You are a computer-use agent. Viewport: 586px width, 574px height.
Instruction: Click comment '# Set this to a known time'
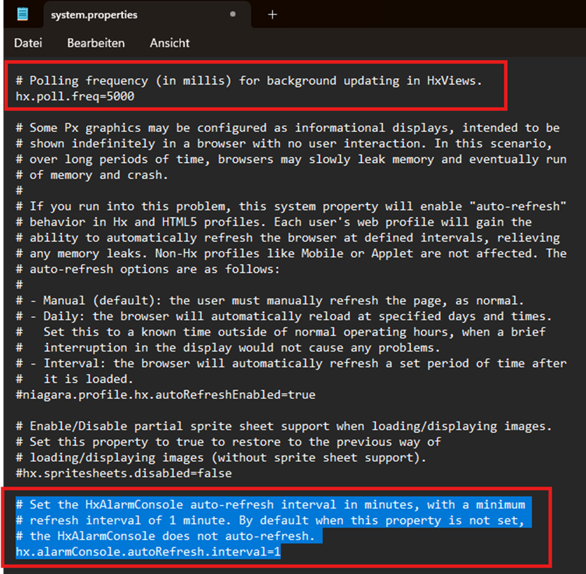(113, 332)
